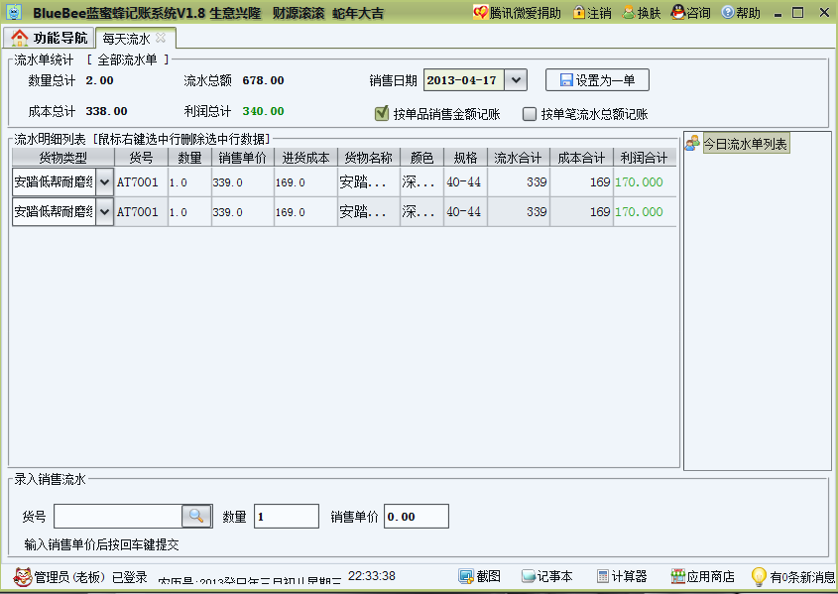Open the 计算器 calculator
Image resolution: width=838 pixels, height=594 pixels.
point(620,576)
